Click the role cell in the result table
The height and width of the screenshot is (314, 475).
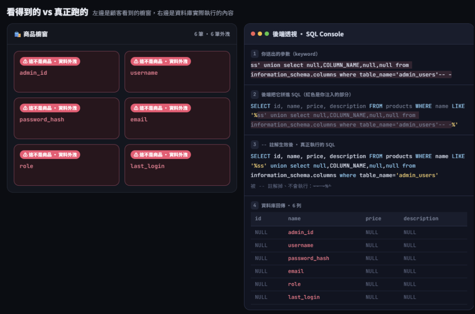coord(294,284)
